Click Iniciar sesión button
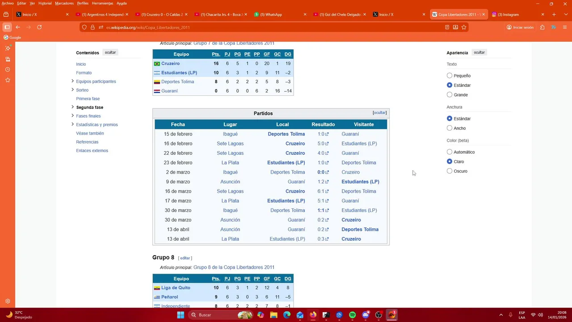 [x=520, y=27]
